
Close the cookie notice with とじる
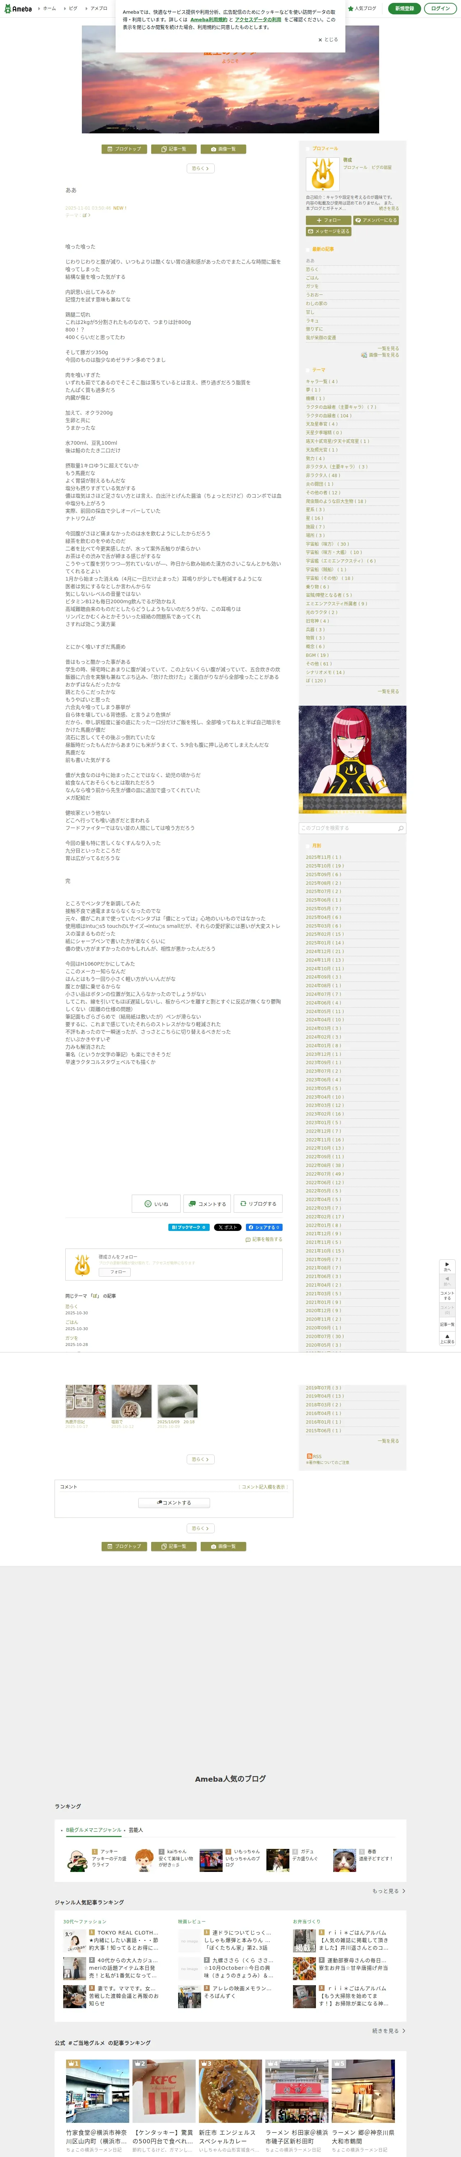click(328, 39)
